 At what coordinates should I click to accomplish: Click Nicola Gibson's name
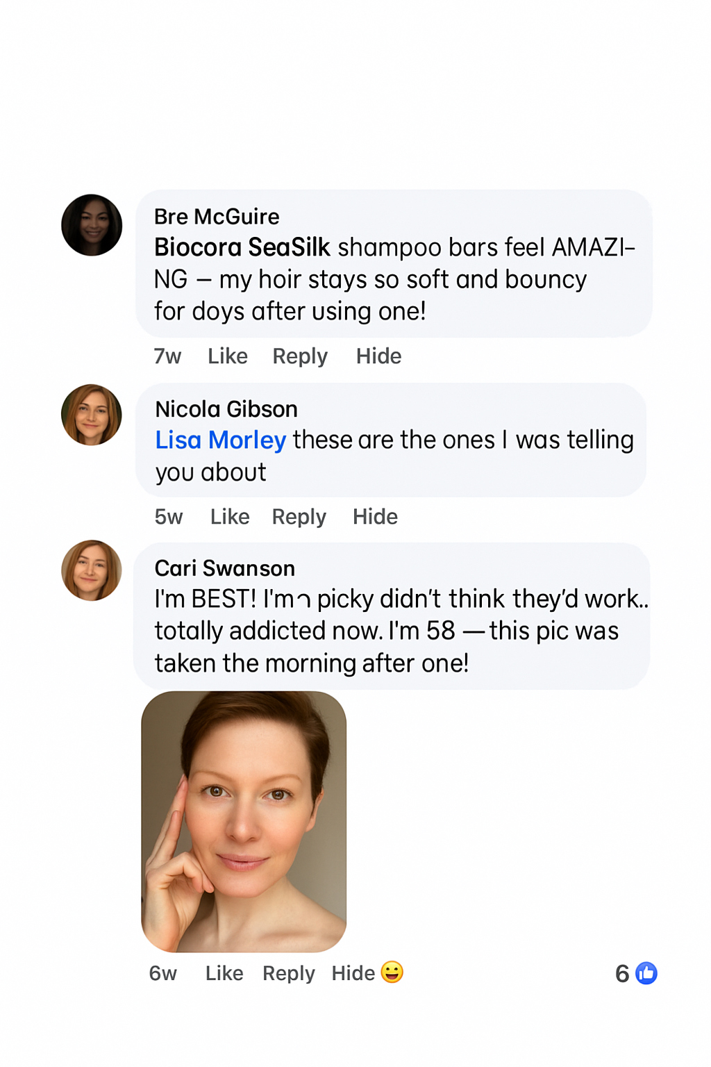[x=226, y=409]
